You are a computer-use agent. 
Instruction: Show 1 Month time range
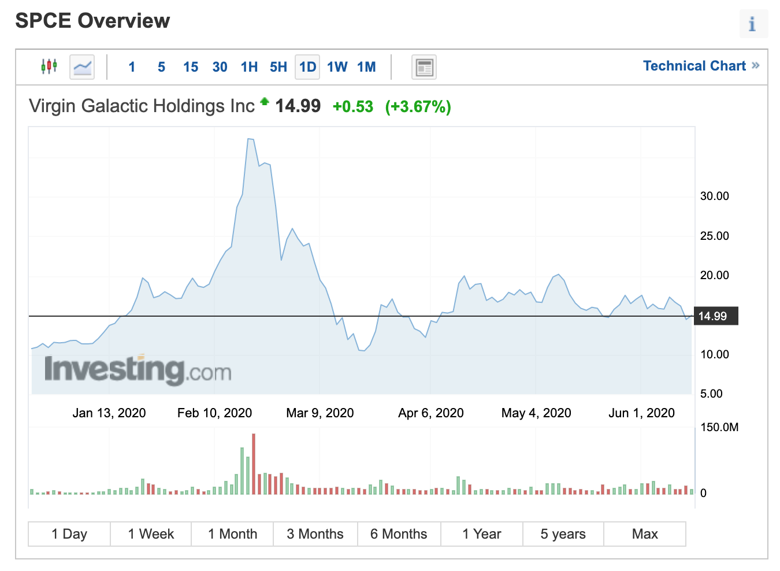tap(232, 534)
